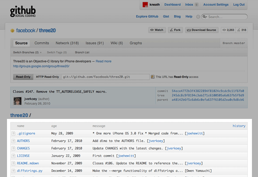Viewport: 258px width, 177px height.
Task: Click jverkoey in CHANGES row message
Action: coord(174,149)
